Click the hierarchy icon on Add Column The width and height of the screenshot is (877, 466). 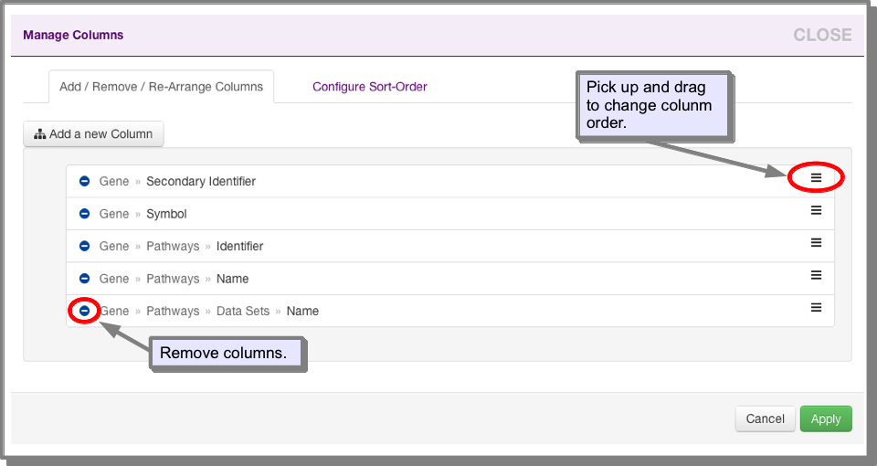(x=39, y=134)
